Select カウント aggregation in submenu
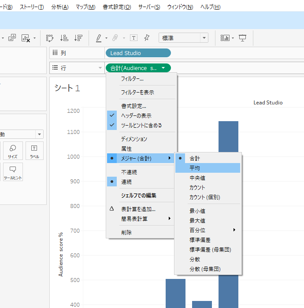 point(208,187)
